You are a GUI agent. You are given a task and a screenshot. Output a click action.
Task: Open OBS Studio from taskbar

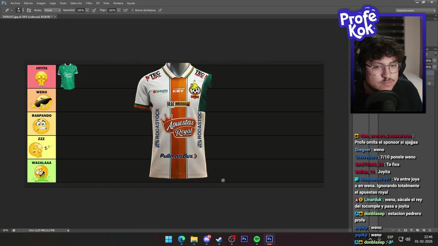coord(232,239)
